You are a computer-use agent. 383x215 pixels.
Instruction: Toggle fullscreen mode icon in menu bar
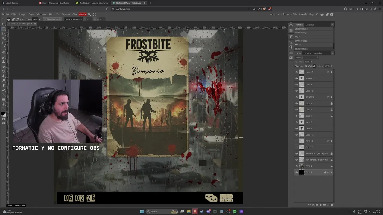click(94, 14)
